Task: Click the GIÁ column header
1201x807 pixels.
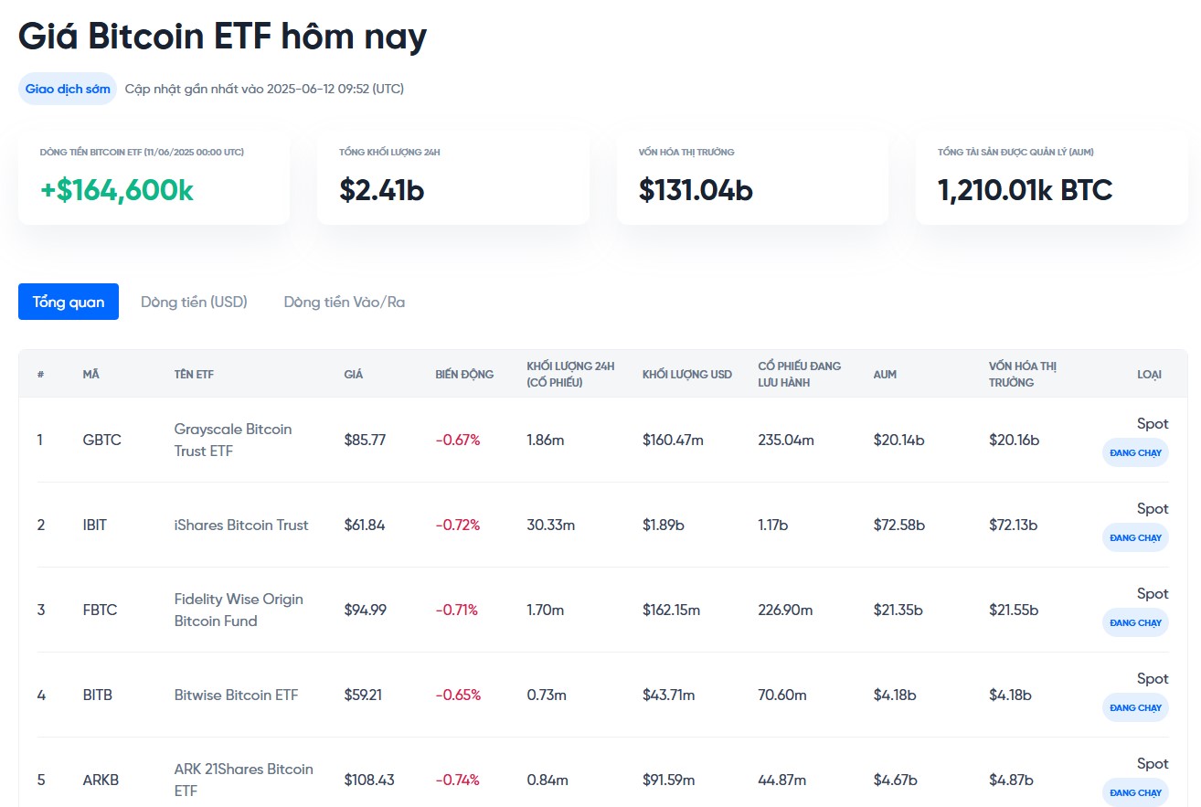Action: pos(354,374)
